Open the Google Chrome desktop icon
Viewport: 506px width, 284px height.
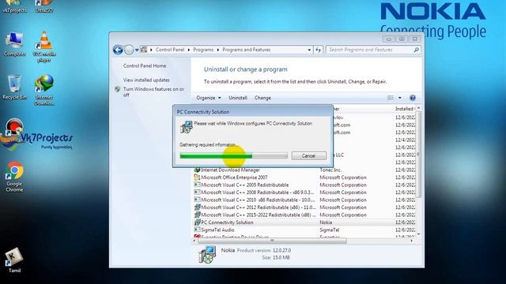click(14, 177)
